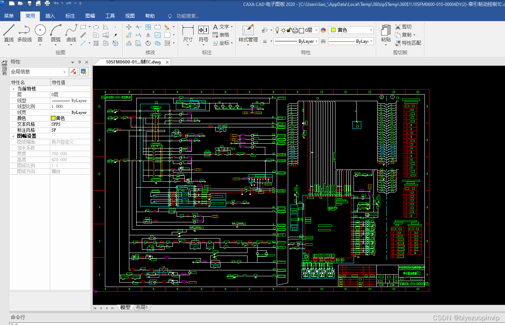Switch to the 插入 ribbon tab
This screenshot has height=325, width=505.
click(50, 16)
